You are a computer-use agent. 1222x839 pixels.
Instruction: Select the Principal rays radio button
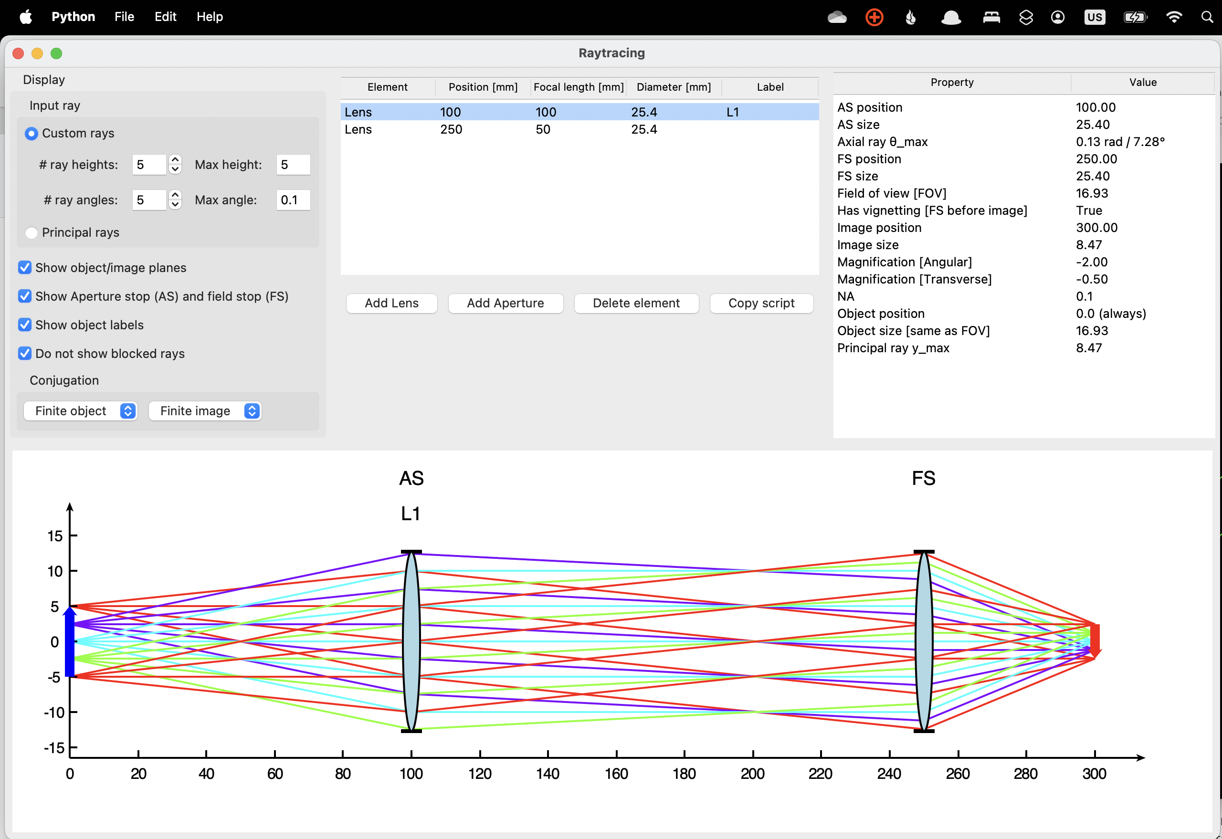pos(32,232)
